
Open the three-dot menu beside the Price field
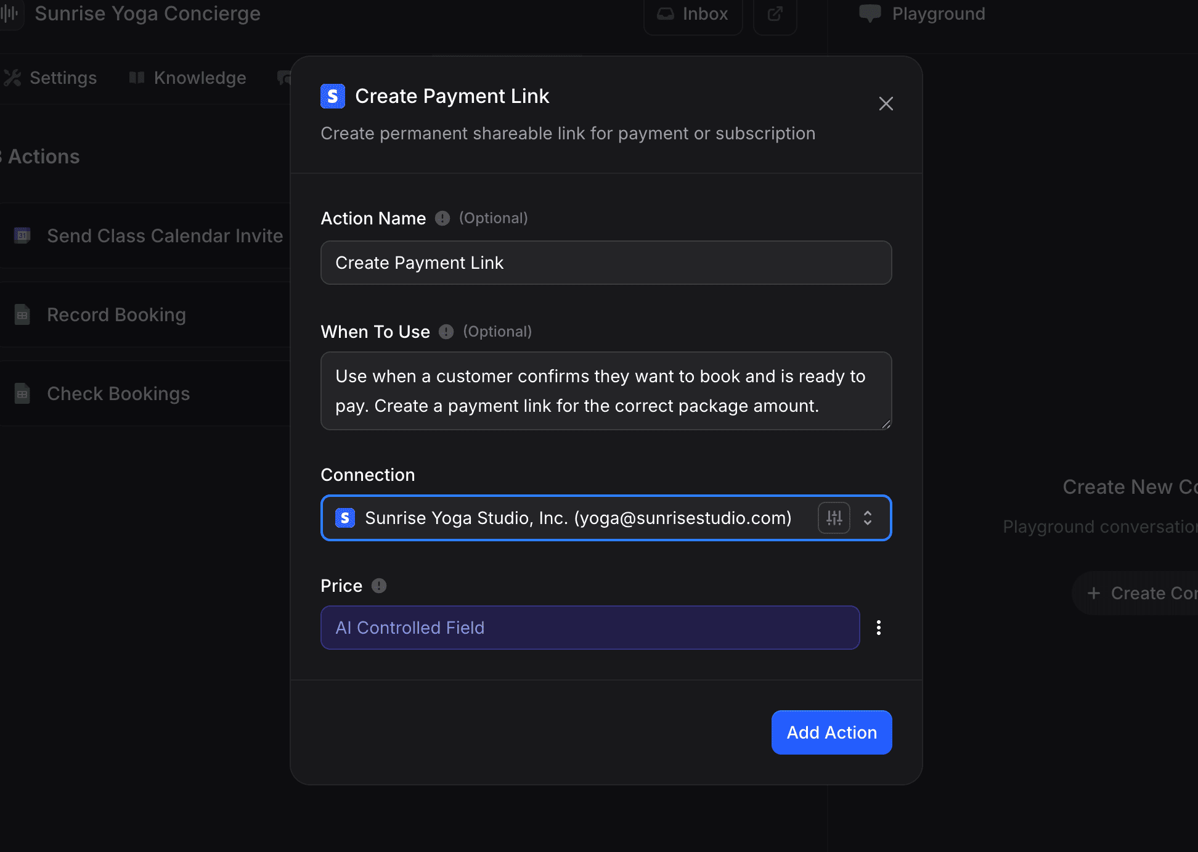[879, 627]
